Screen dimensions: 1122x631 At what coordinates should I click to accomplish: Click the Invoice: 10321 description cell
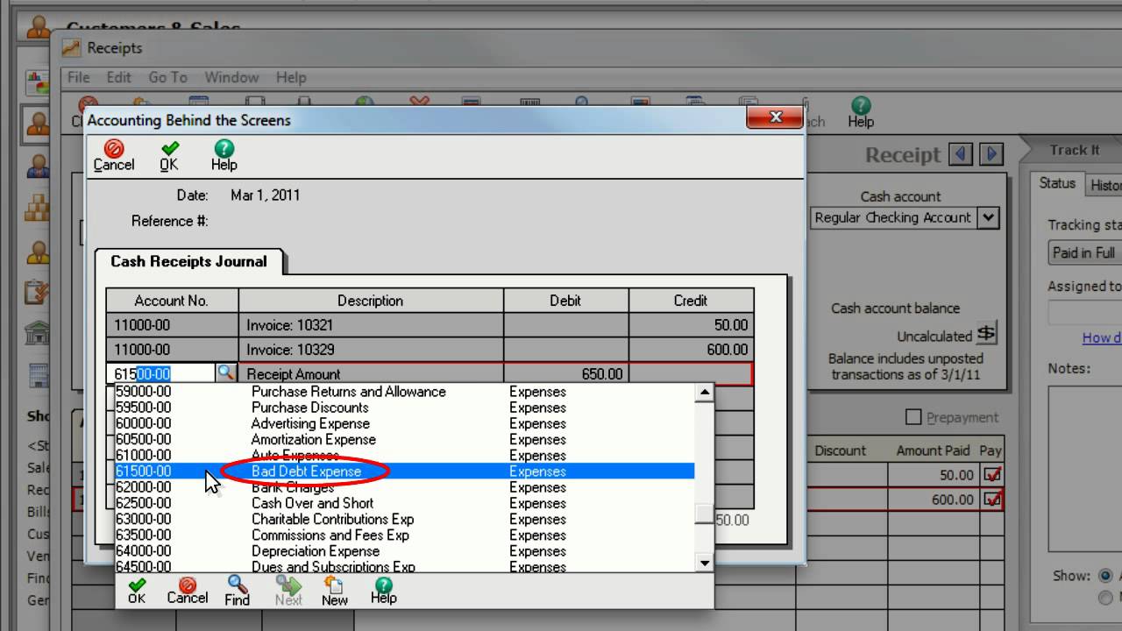tap(371, 325)
